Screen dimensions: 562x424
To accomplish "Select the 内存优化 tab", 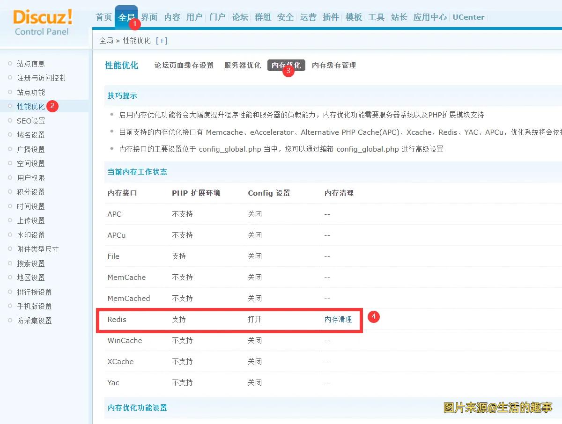I will click(x=286, y=66).
